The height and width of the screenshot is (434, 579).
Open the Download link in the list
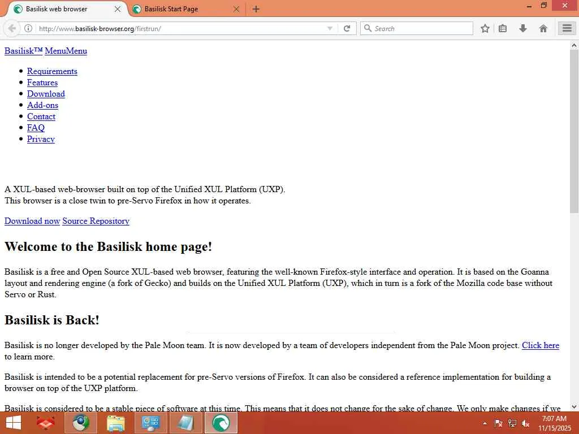pyautogui.click(x=46, y=94)
